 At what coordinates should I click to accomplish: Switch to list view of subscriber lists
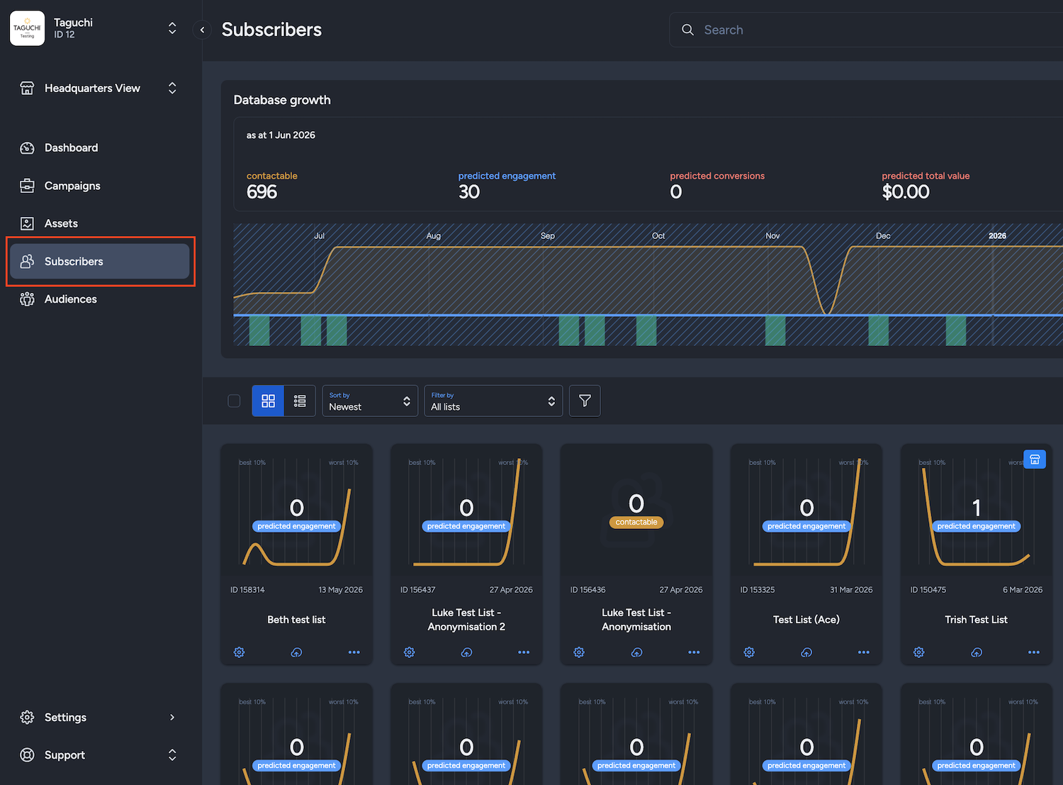(300, 401)
